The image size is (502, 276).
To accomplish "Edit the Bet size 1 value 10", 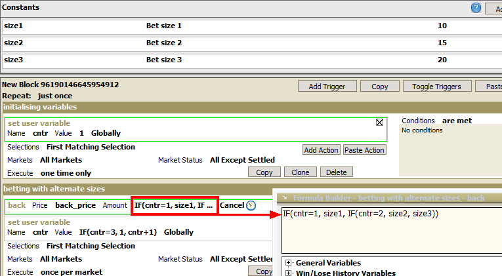I will [442, 26].
